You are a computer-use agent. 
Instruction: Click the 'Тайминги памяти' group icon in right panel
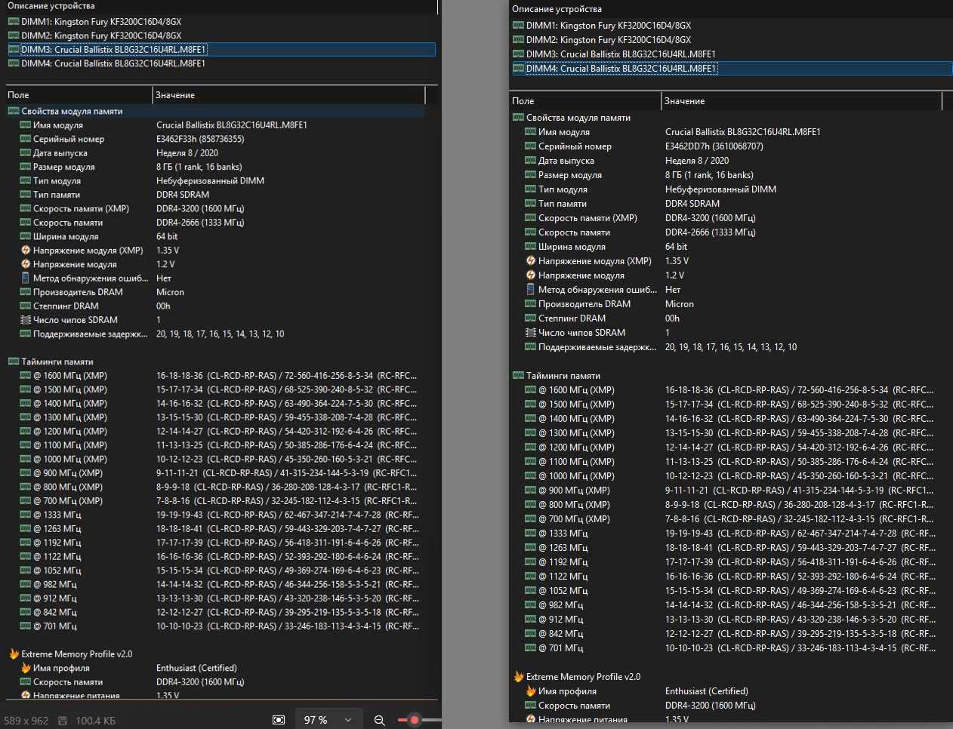coord(518,376)
